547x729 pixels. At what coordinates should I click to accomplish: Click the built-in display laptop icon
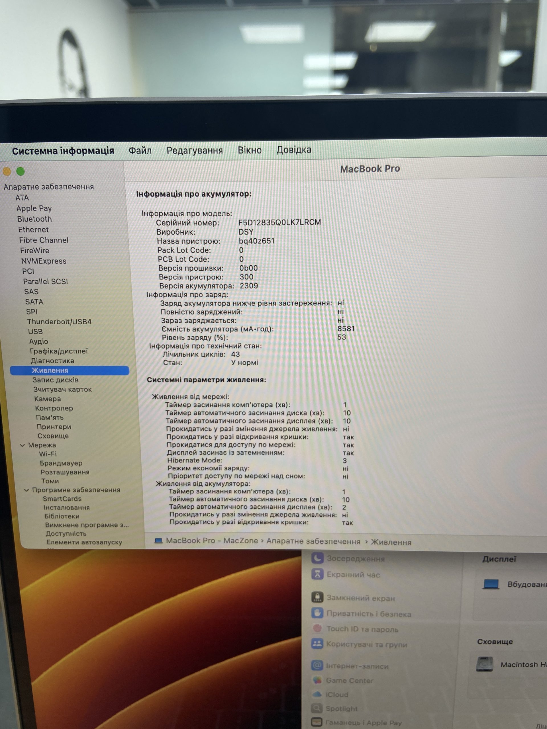coord(491,584)
